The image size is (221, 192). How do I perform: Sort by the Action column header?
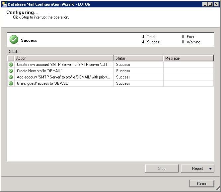tap(64, 58)
